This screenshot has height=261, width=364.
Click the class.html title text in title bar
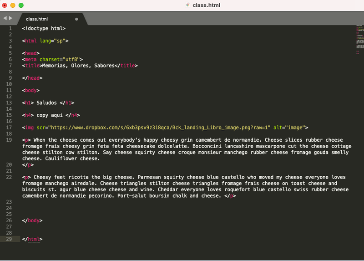coord(204,5)
